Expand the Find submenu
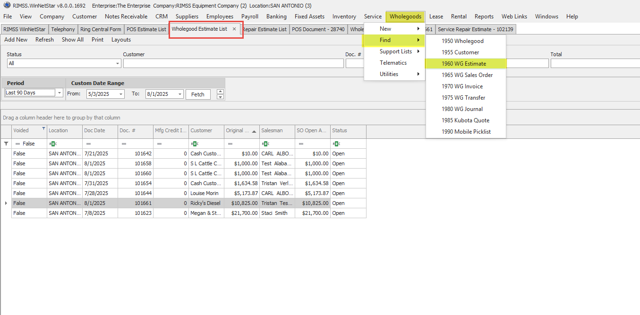Screen dimensions: 640x315 393,40
